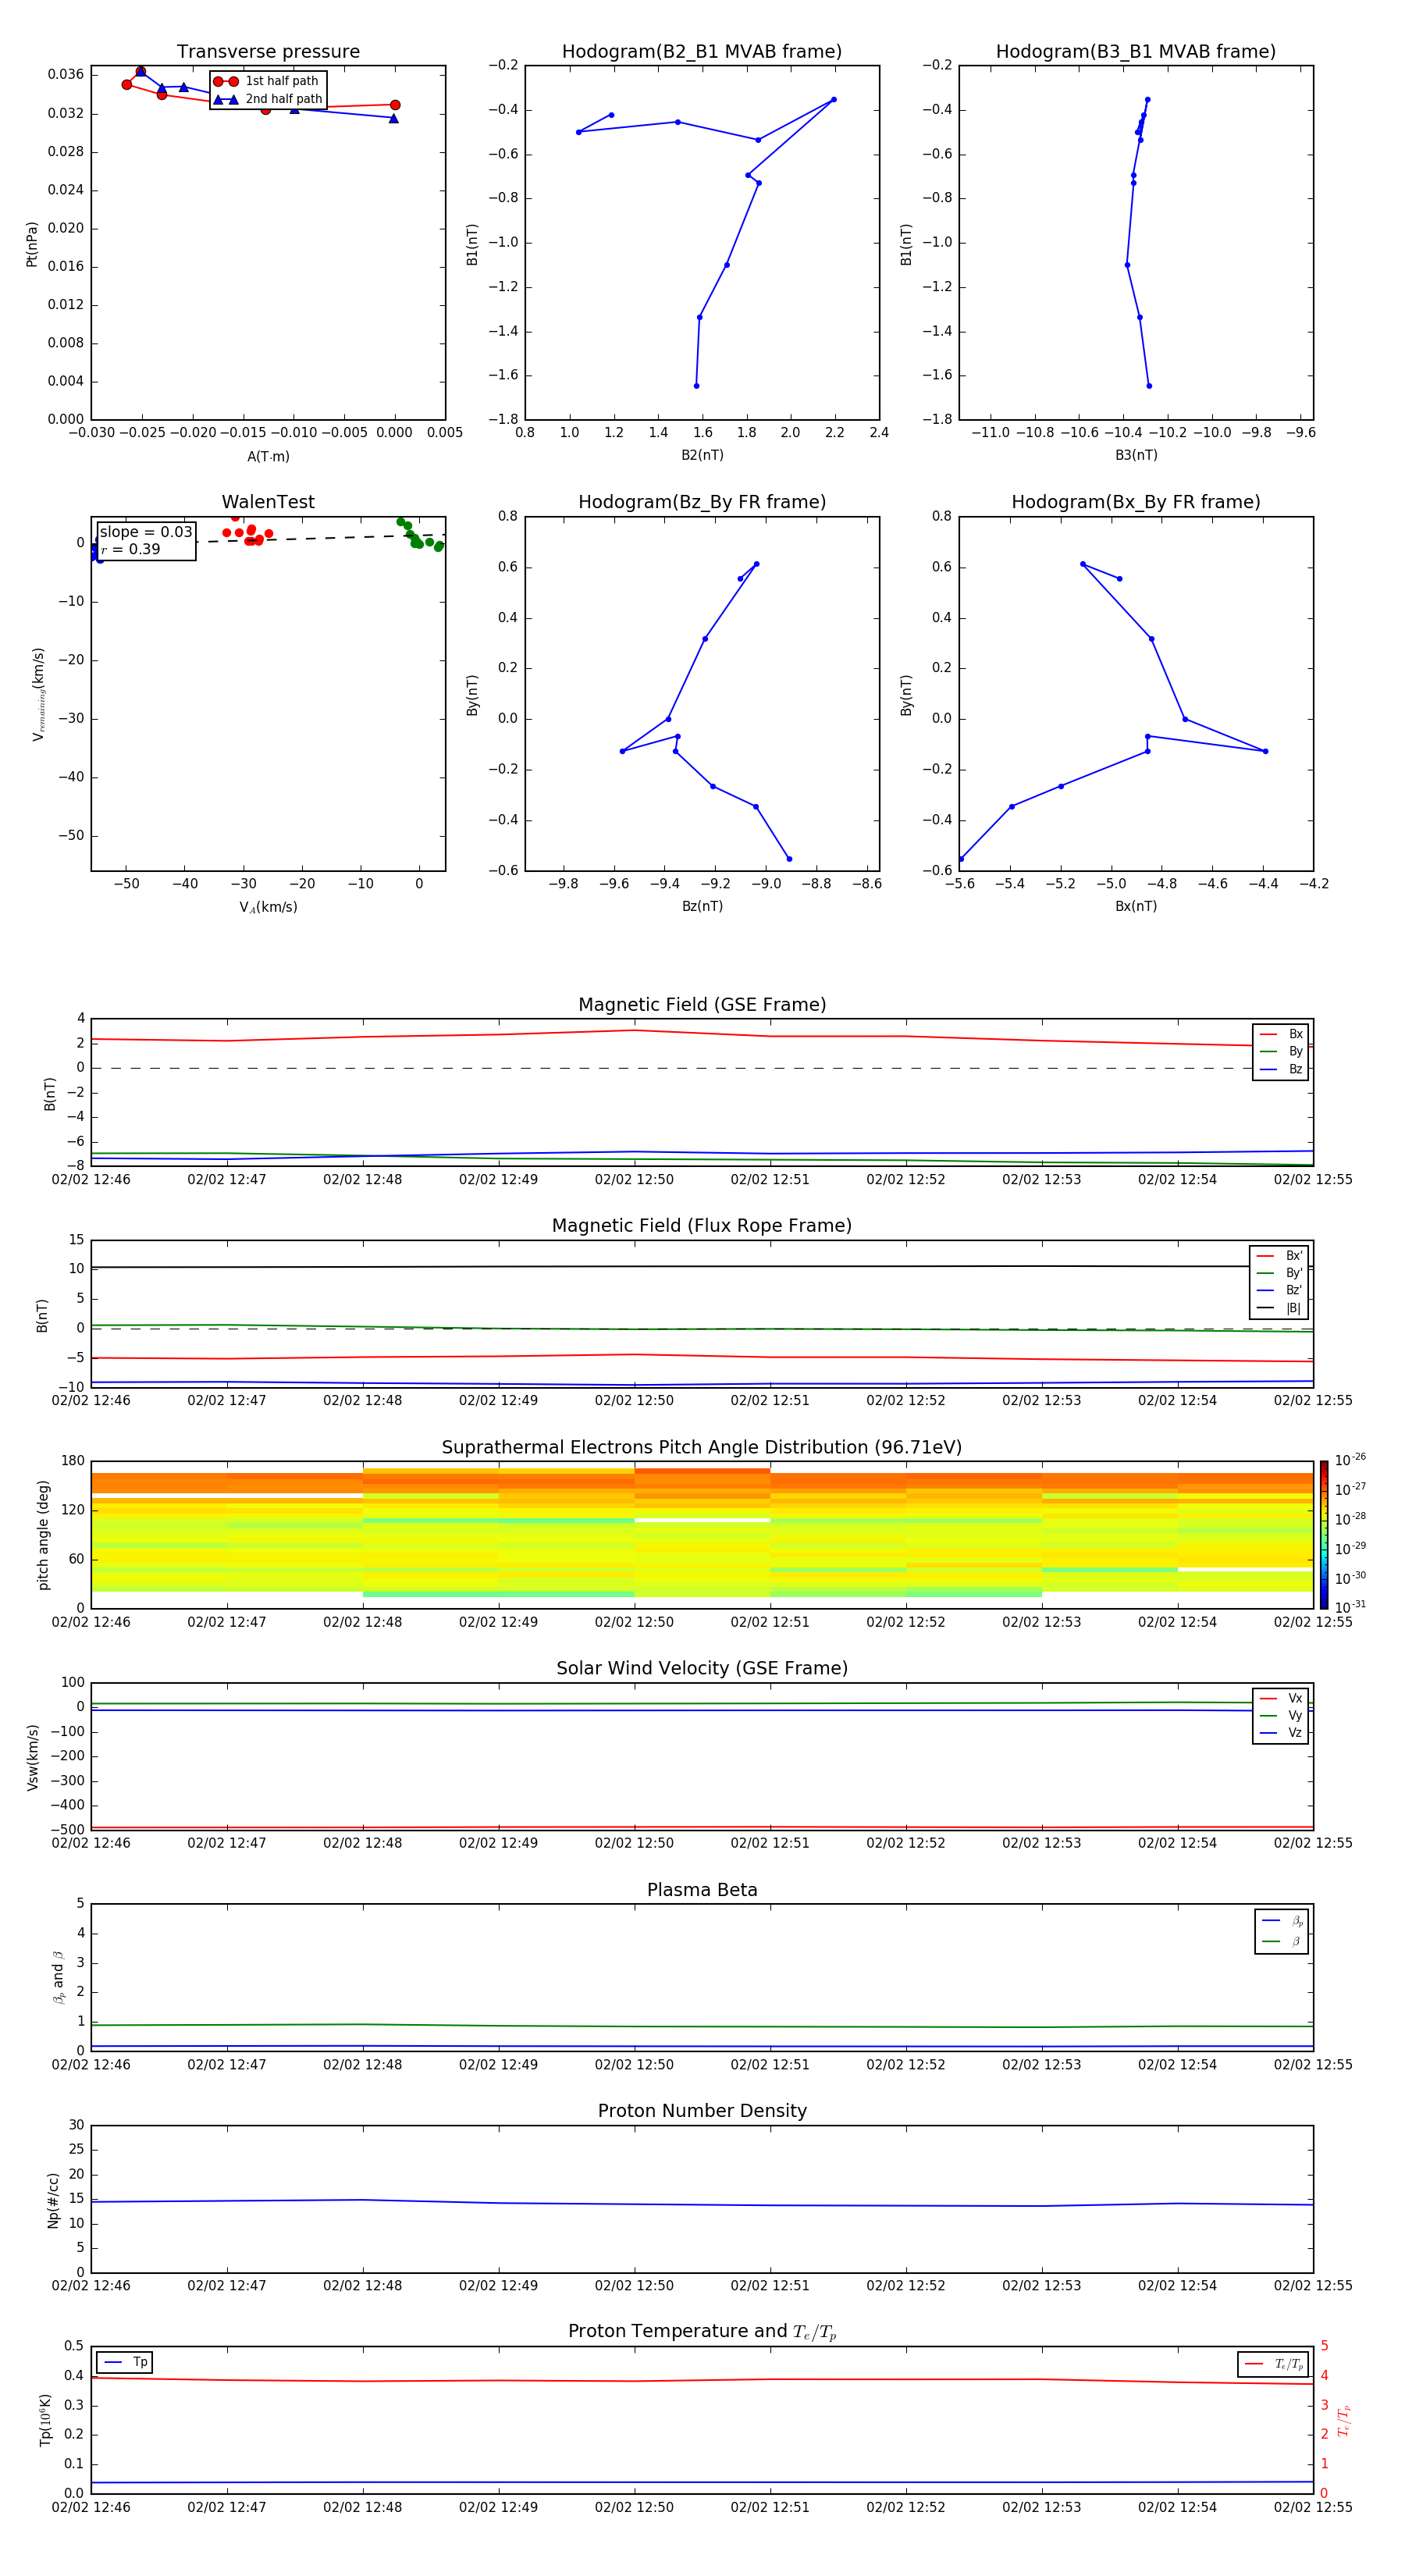Click the 'VA(km/s)' axis label
This screenshot has width=1405, height=2576.
pos(268,907)
